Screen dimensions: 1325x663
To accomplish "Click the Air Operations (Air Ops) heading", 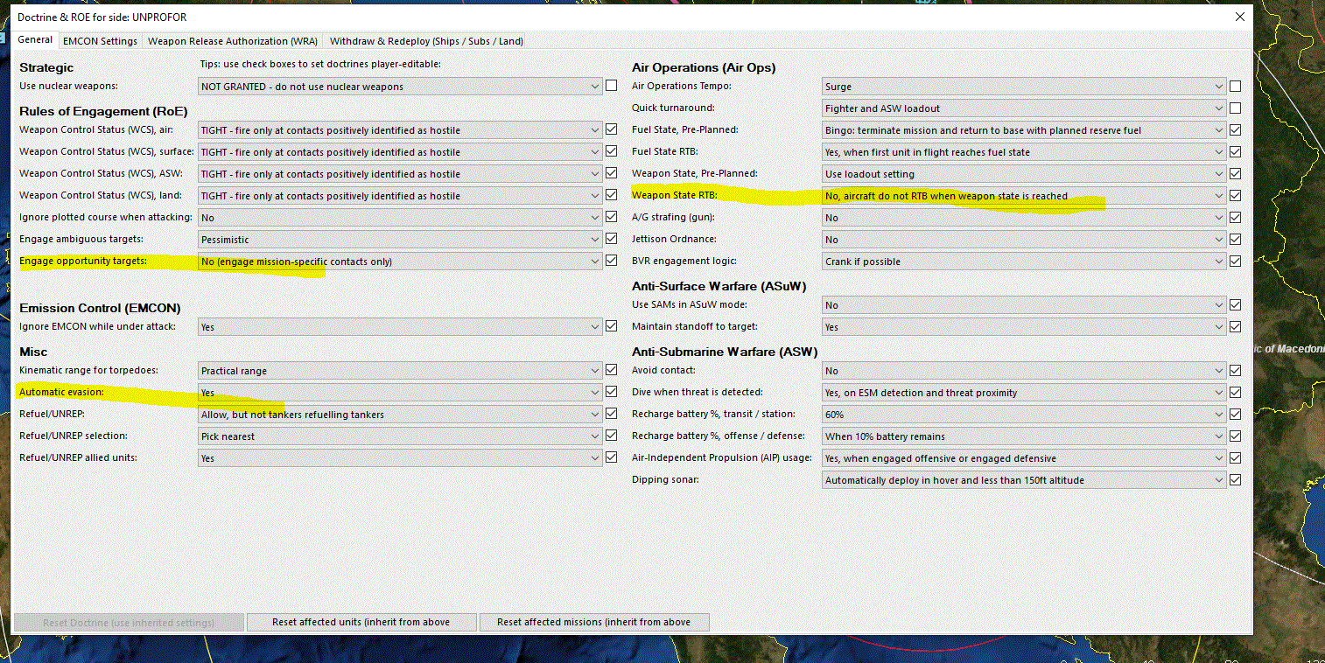I will [x=704, y=67].
